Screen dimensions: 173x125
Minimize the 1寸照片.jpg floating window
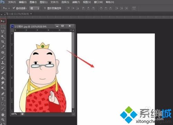[57, 26]
